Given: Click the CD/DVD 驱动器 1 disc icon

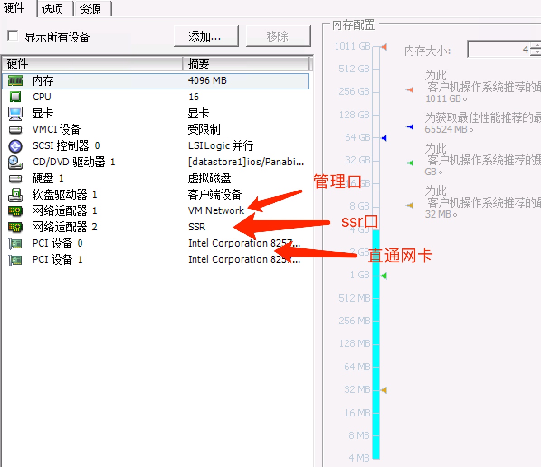Looking at the screenshot, I should click(x=15, y=163).
